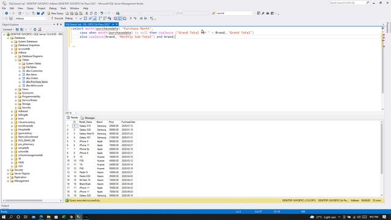The image size is (391, 220).
Task: Click the Model_Name column header in results
Action: point(86,122)
